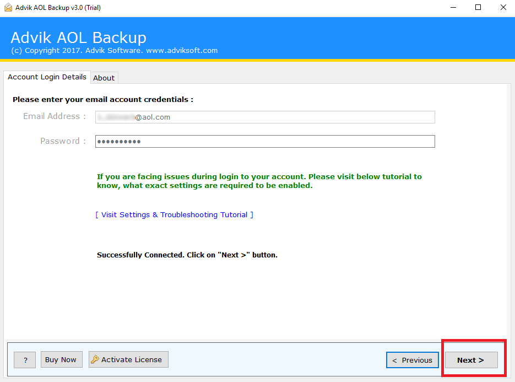
Task: Click 'Please enter your email account credentials' heading
Action: (103, 100)
